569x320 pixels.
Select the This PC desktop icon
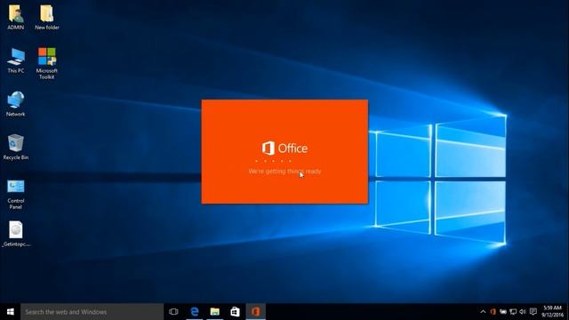tap(16, 60)
